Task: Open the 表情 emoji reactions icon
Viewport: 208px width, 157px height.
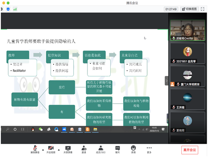Action: coord(133,149)
